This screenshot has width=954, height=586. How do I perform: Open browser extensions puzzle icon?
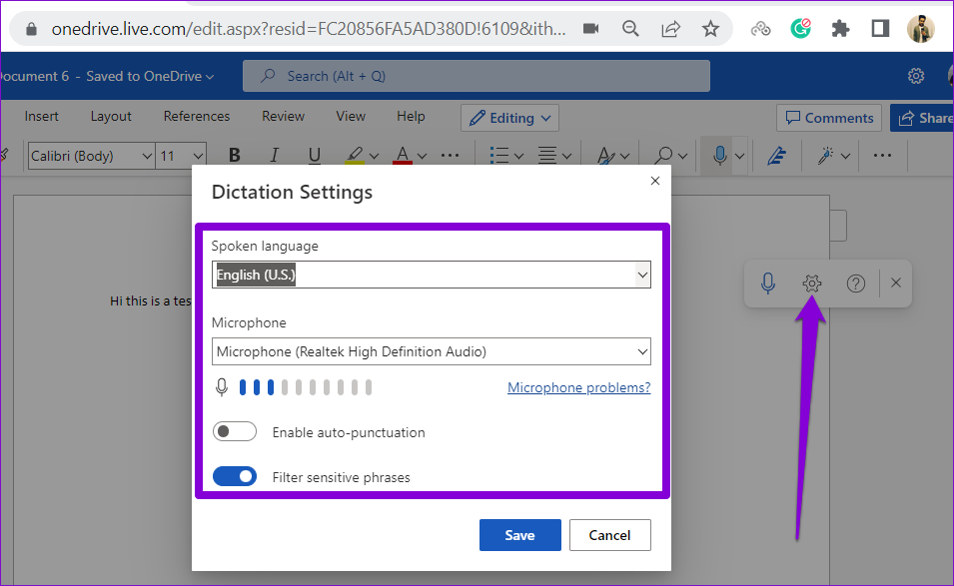pos(840,29)
